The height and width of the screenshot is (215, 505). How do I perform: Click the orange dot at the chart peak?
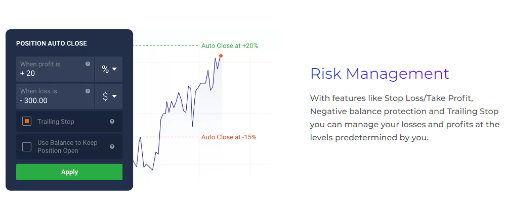pos(221,56)
